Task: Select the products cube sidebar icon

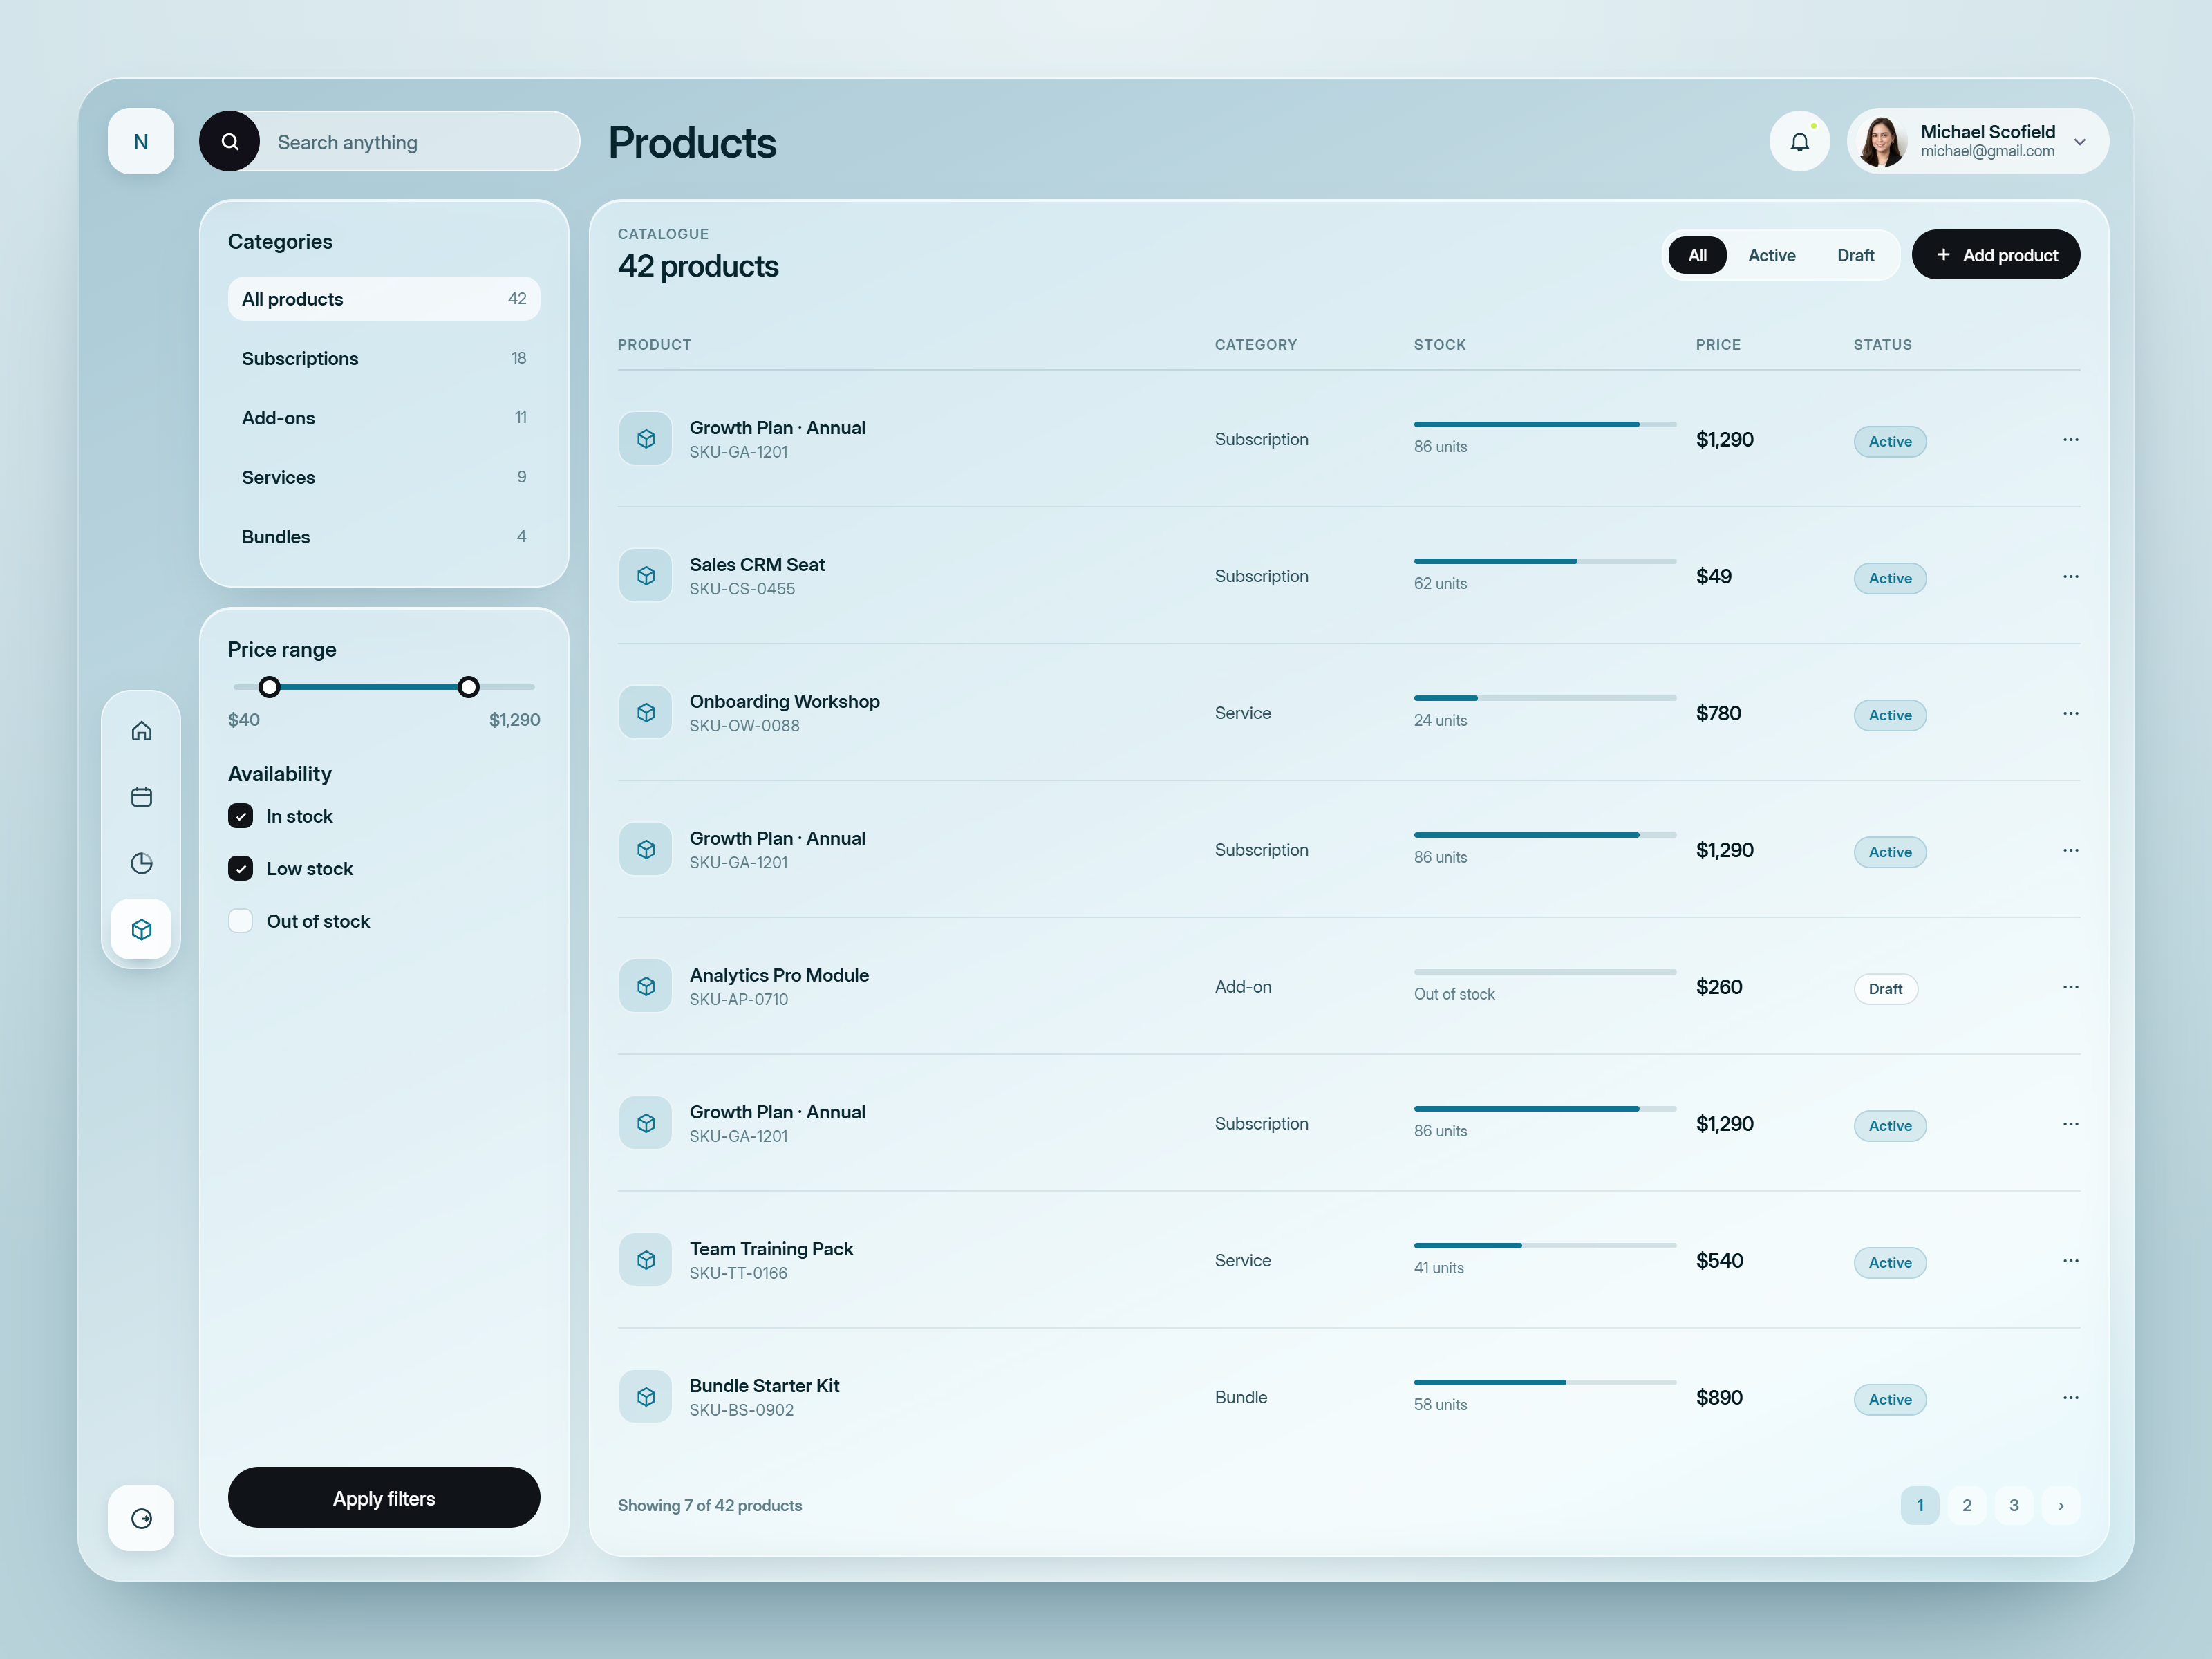Action: [142, 929]
